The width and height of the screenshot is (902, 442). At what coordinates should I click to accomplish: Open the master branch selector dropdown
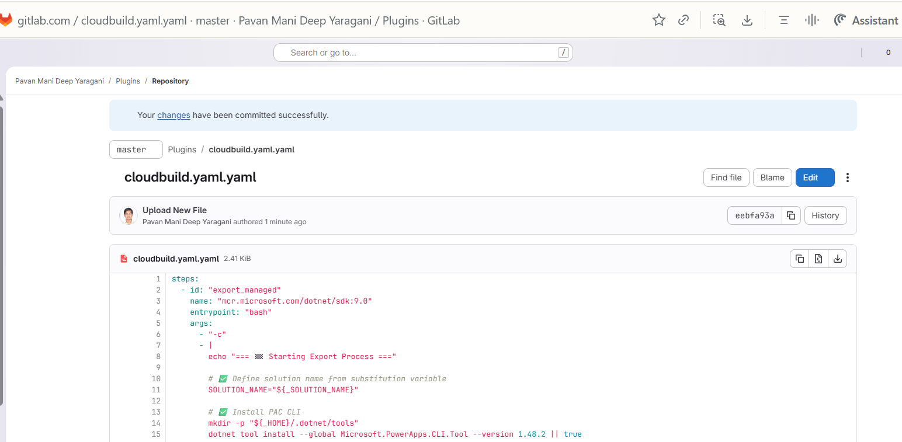pyautogui.click(x=136, y=149)
